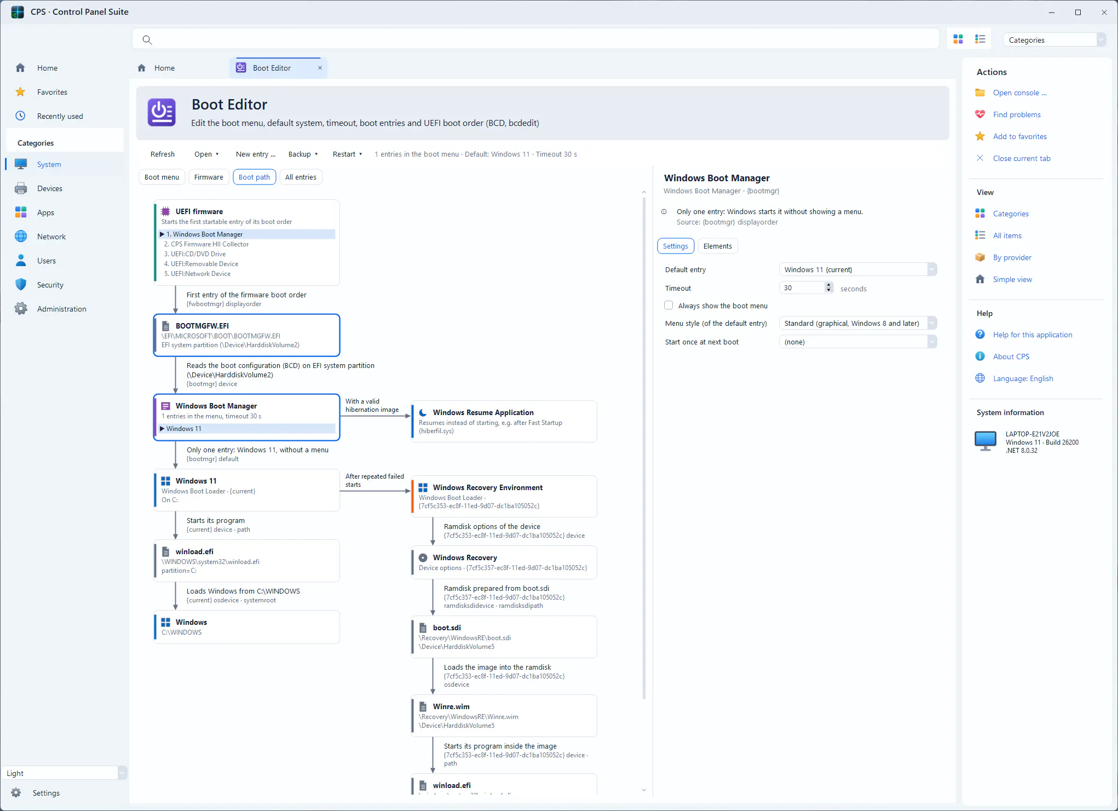This screenshot has height=811, width=1118.
Task: Select the Users person icon
Action: point(21,261)
